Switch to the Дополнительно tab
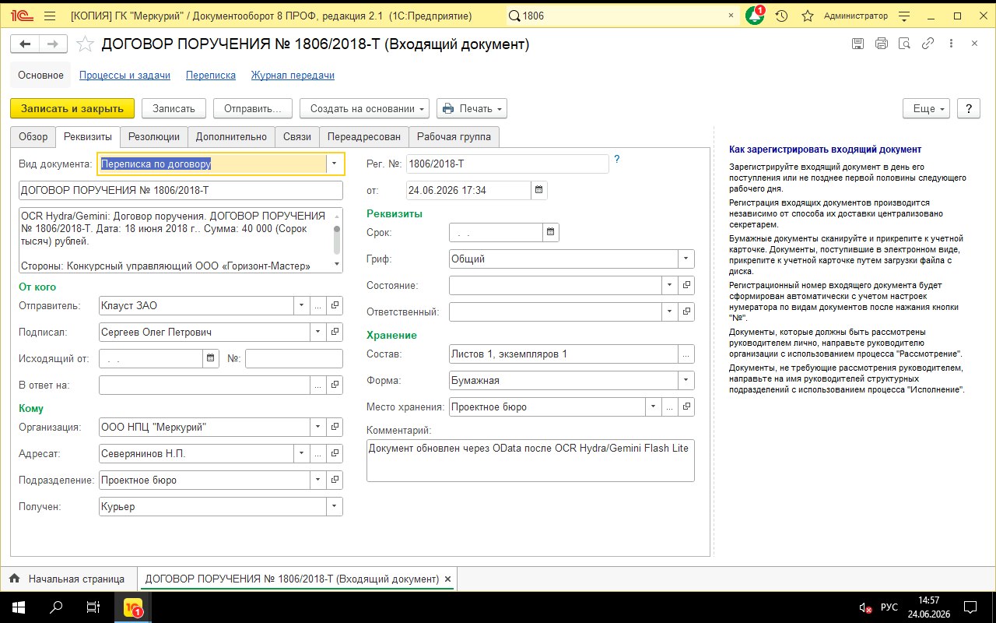This screenshot has height=623, width=996. click(231, 136)
